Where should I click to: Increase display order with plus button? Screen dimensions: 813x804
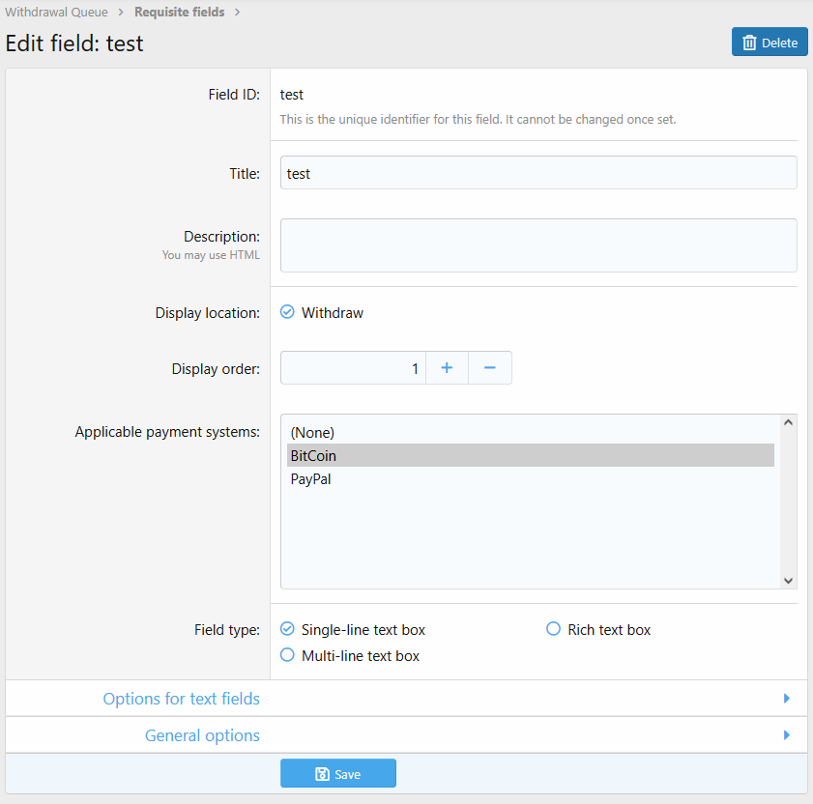point(447,368)
